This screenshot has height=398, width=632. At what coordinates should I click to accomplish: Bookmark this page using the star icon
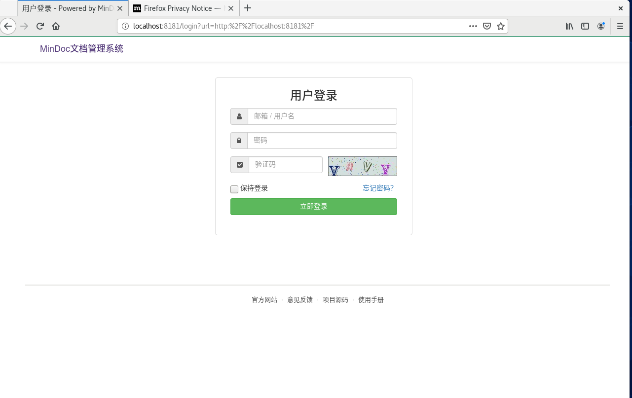coord(501,26)
